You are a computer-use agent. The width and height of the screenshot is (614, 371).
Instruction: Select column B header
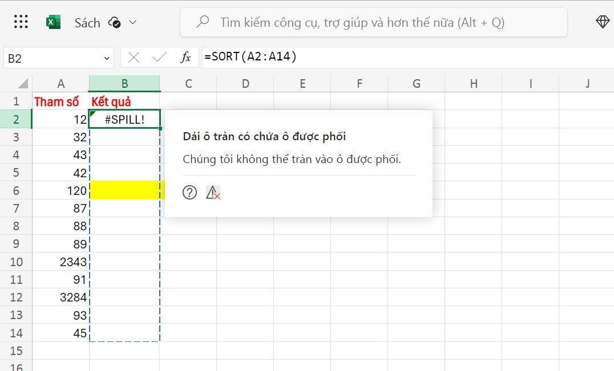pos(124,84)
